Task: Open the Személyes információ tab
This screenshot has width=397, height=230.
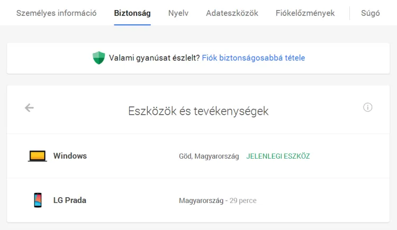Action: [56, 13]
